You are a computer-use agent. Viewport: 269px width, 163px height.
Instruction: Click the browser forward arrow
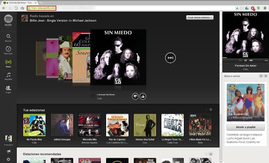(x=10, y=8)
